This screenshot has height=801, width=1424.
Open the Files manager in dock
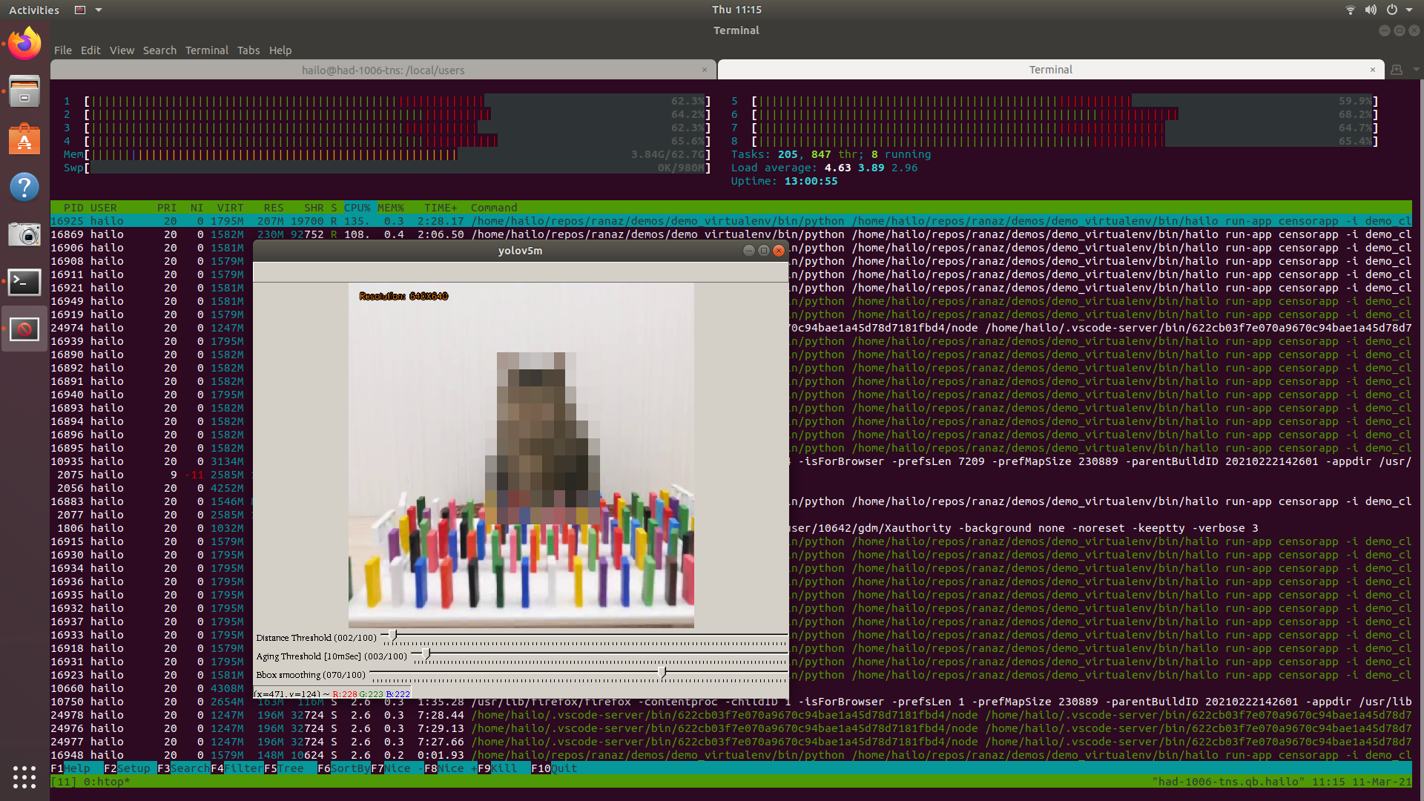coord(24,91)
